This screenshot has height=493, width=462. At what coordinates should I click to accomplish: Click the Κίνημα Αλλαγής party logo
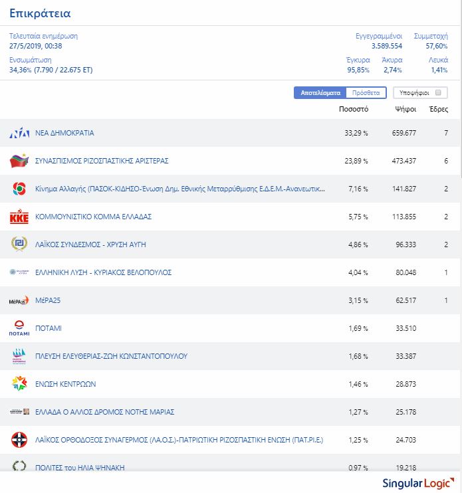(19, 189)
